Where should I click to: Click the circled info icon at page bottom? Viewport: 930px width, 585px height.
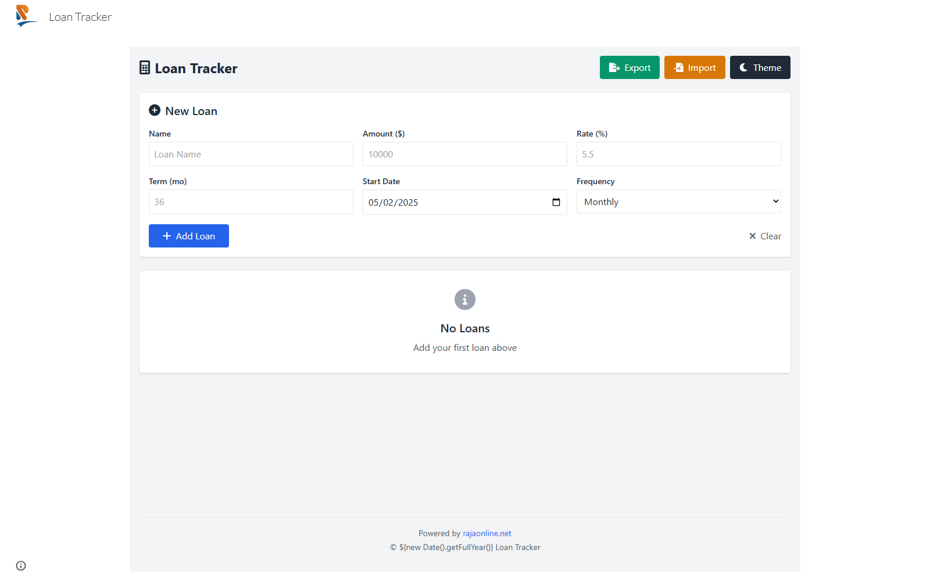[21, 566]
